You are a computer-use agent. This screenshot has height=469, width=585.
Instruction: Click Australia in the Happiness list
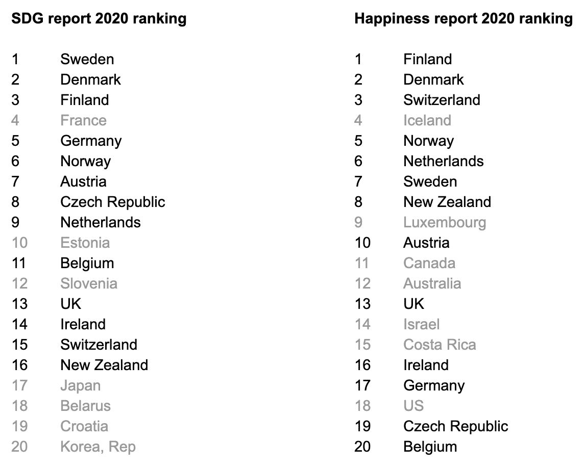point(432,283)
